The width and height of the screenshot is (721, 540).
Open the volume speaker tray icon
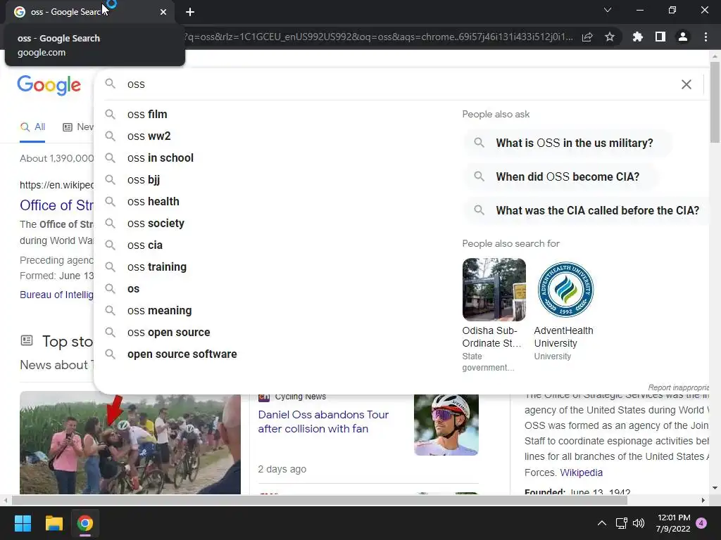point(638,523)
